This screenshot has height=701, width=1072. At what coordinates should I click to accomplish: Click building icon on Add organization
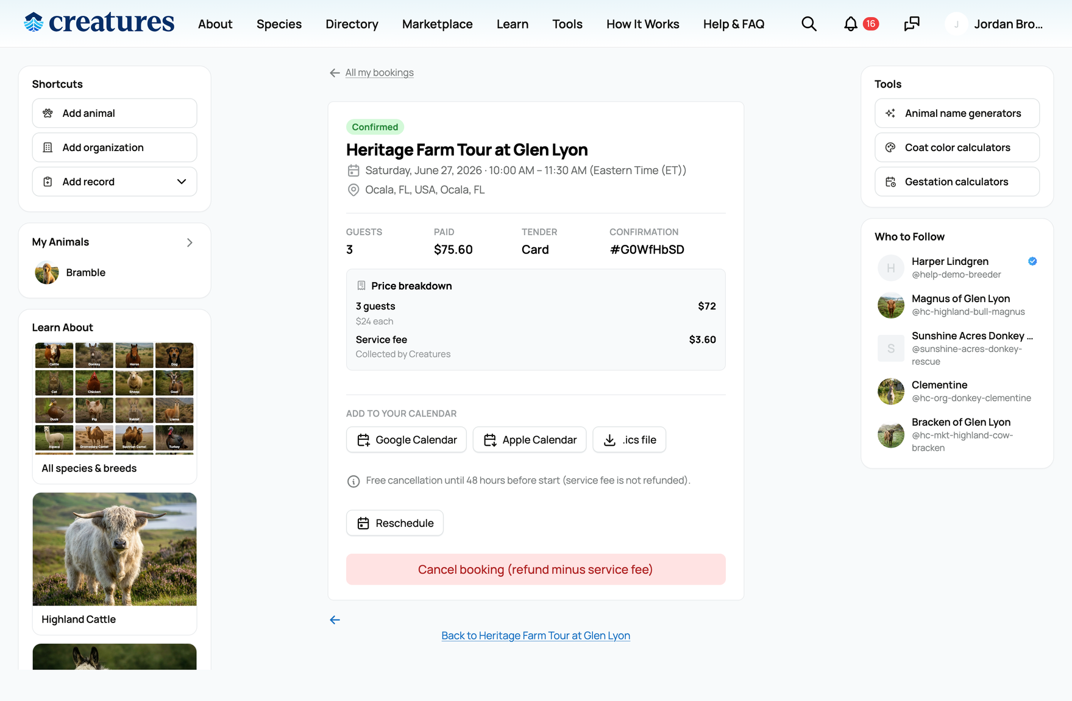point(48,147)
